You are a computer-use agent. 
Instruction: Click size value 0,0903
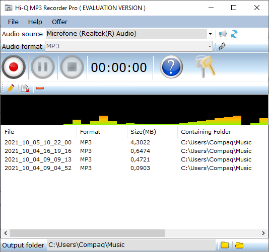[140, 168]
